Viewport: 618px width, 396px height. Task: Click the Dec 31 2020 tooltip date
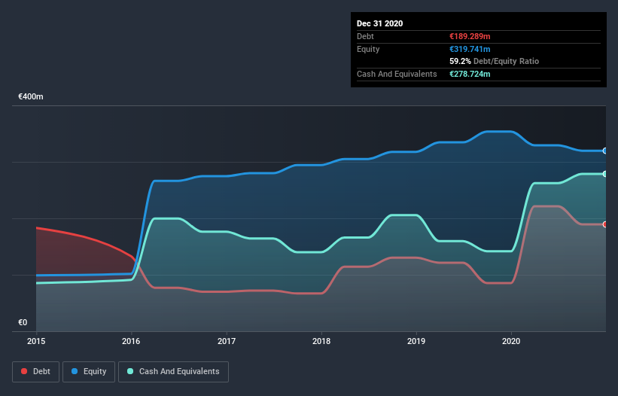(x=380, y=23)
